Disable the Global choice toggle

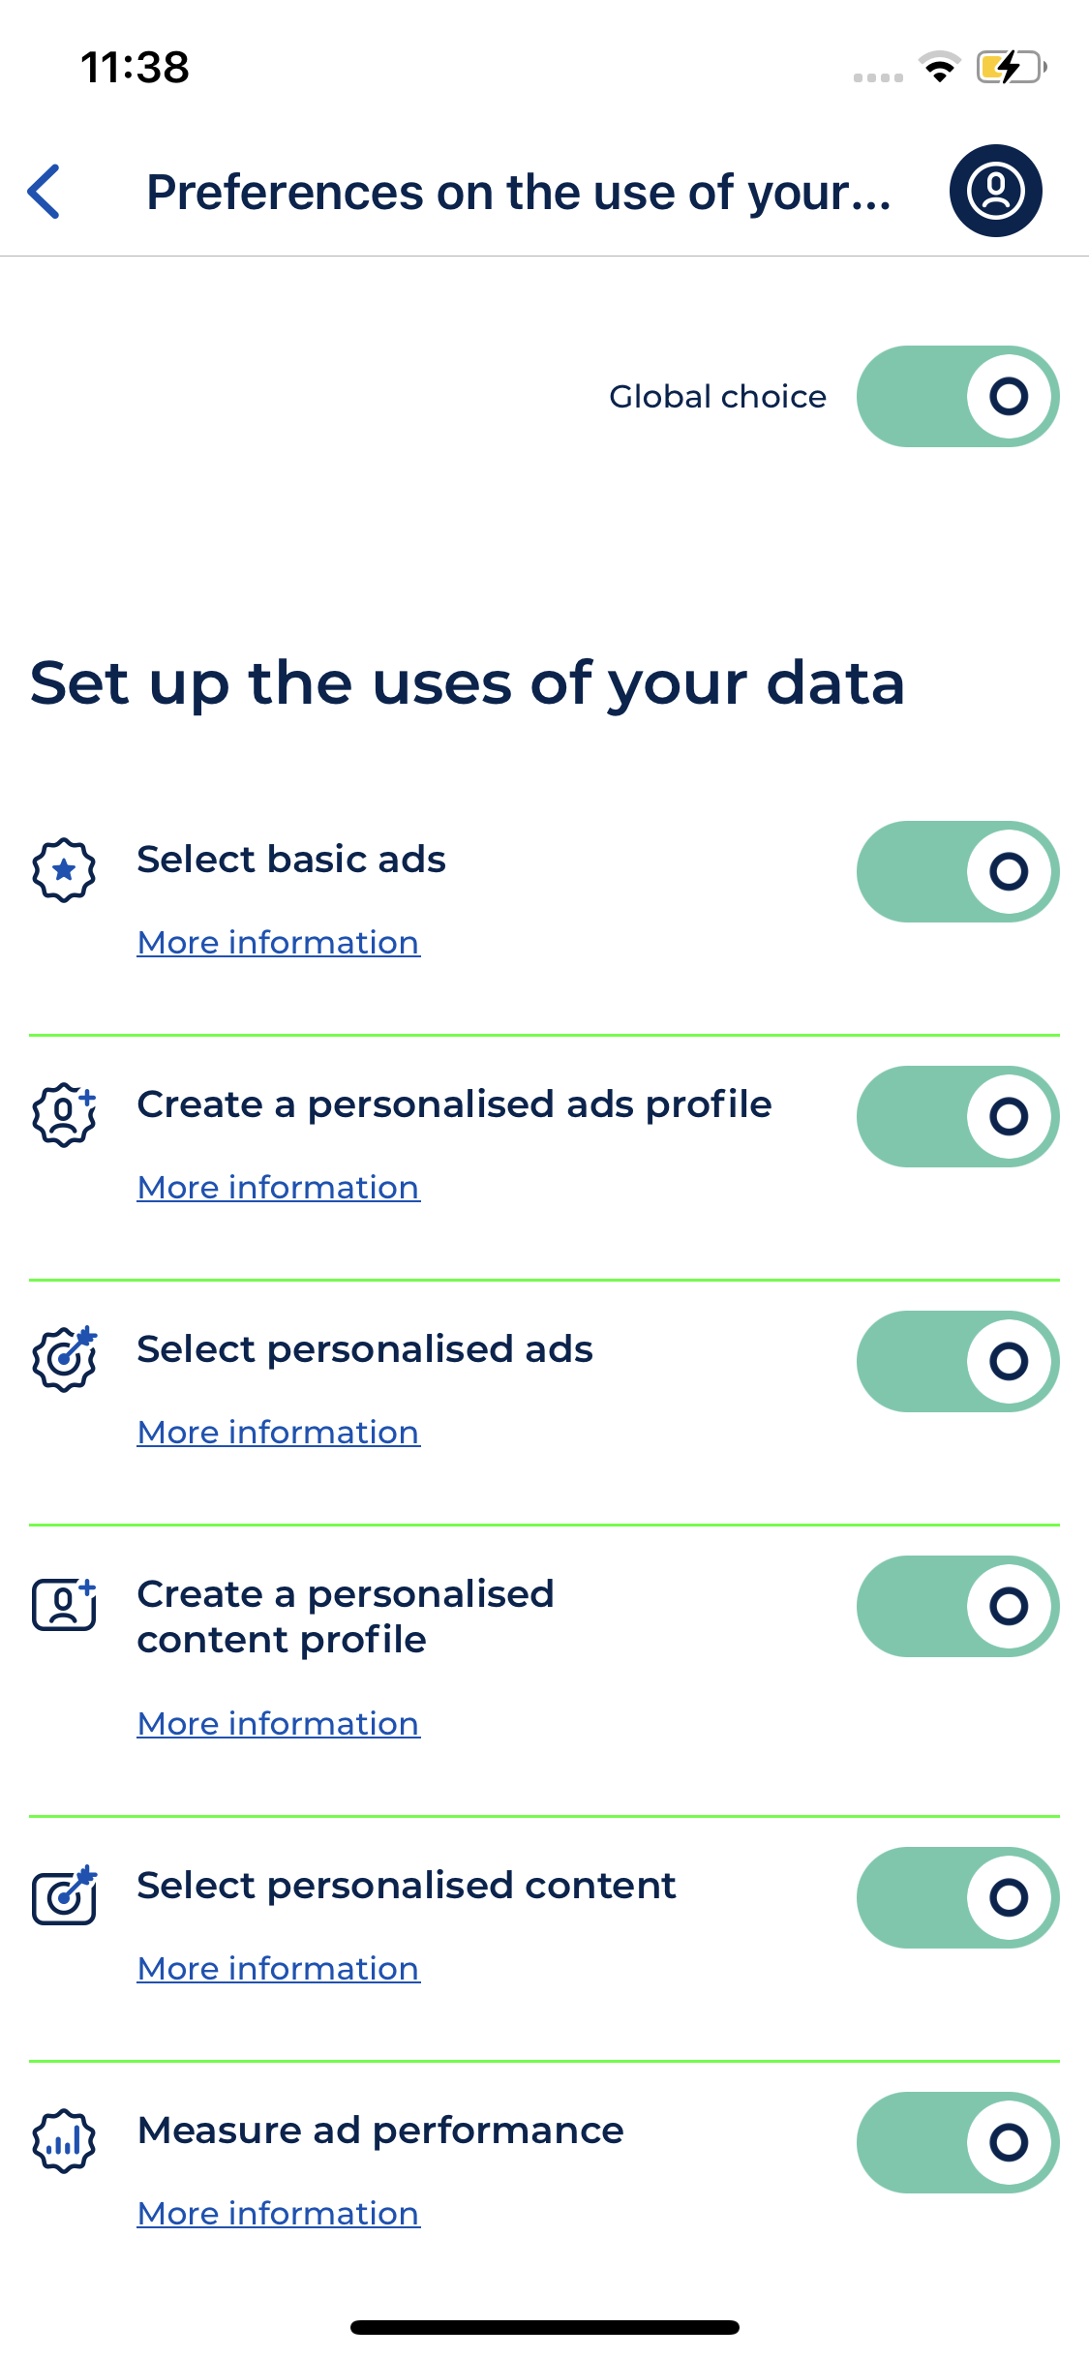click(x=957, y=396)
